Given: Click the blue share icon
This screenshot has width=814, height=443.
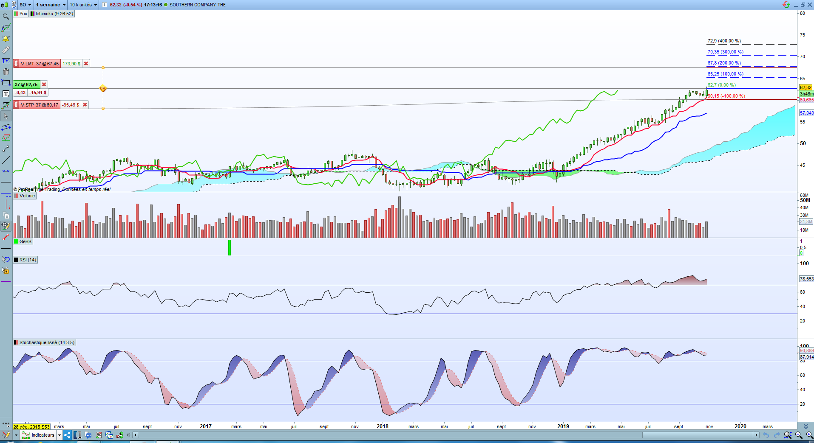Looking at the screenshot, I should 67,435.
